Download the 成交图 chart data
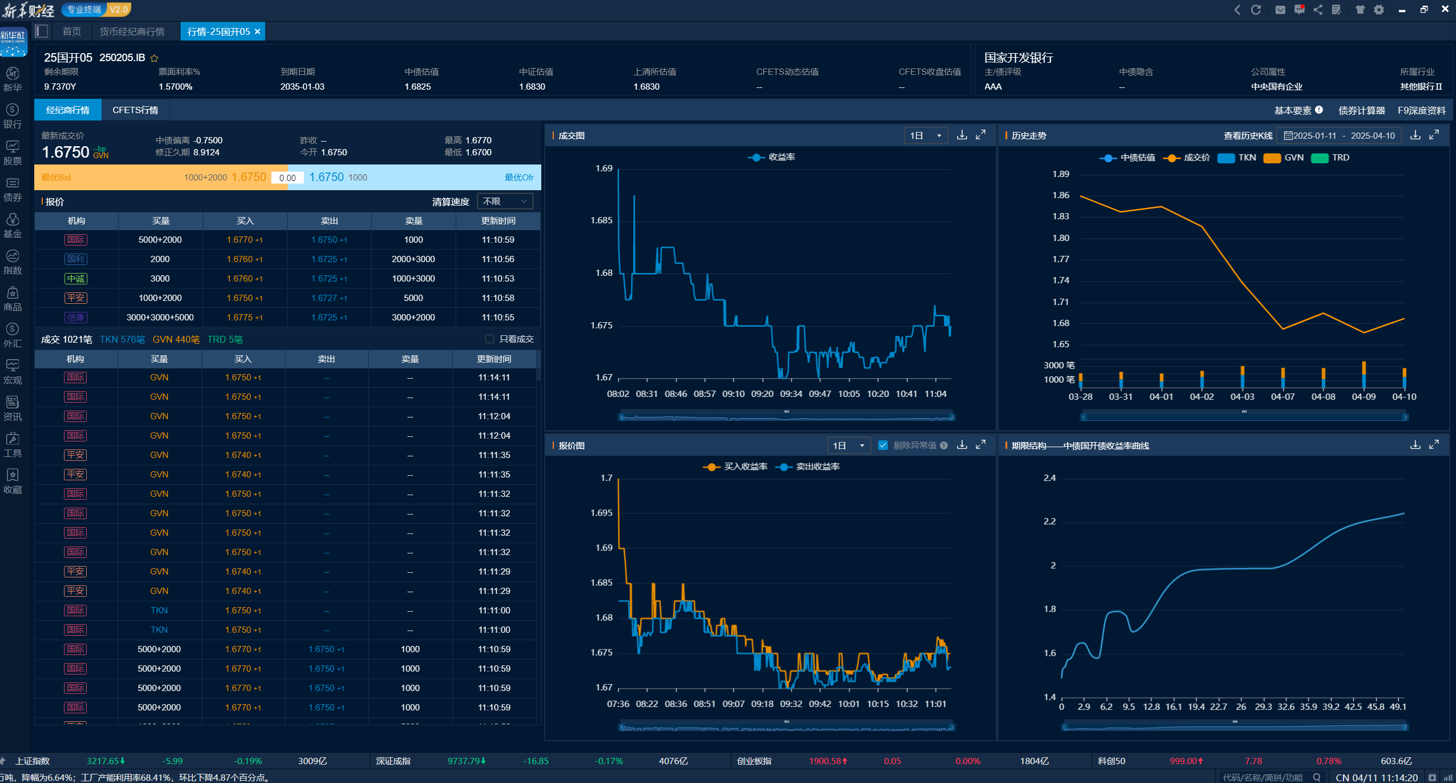This screenshot has height=783, width=1456. pyautogui.click(x=962, y=135)
